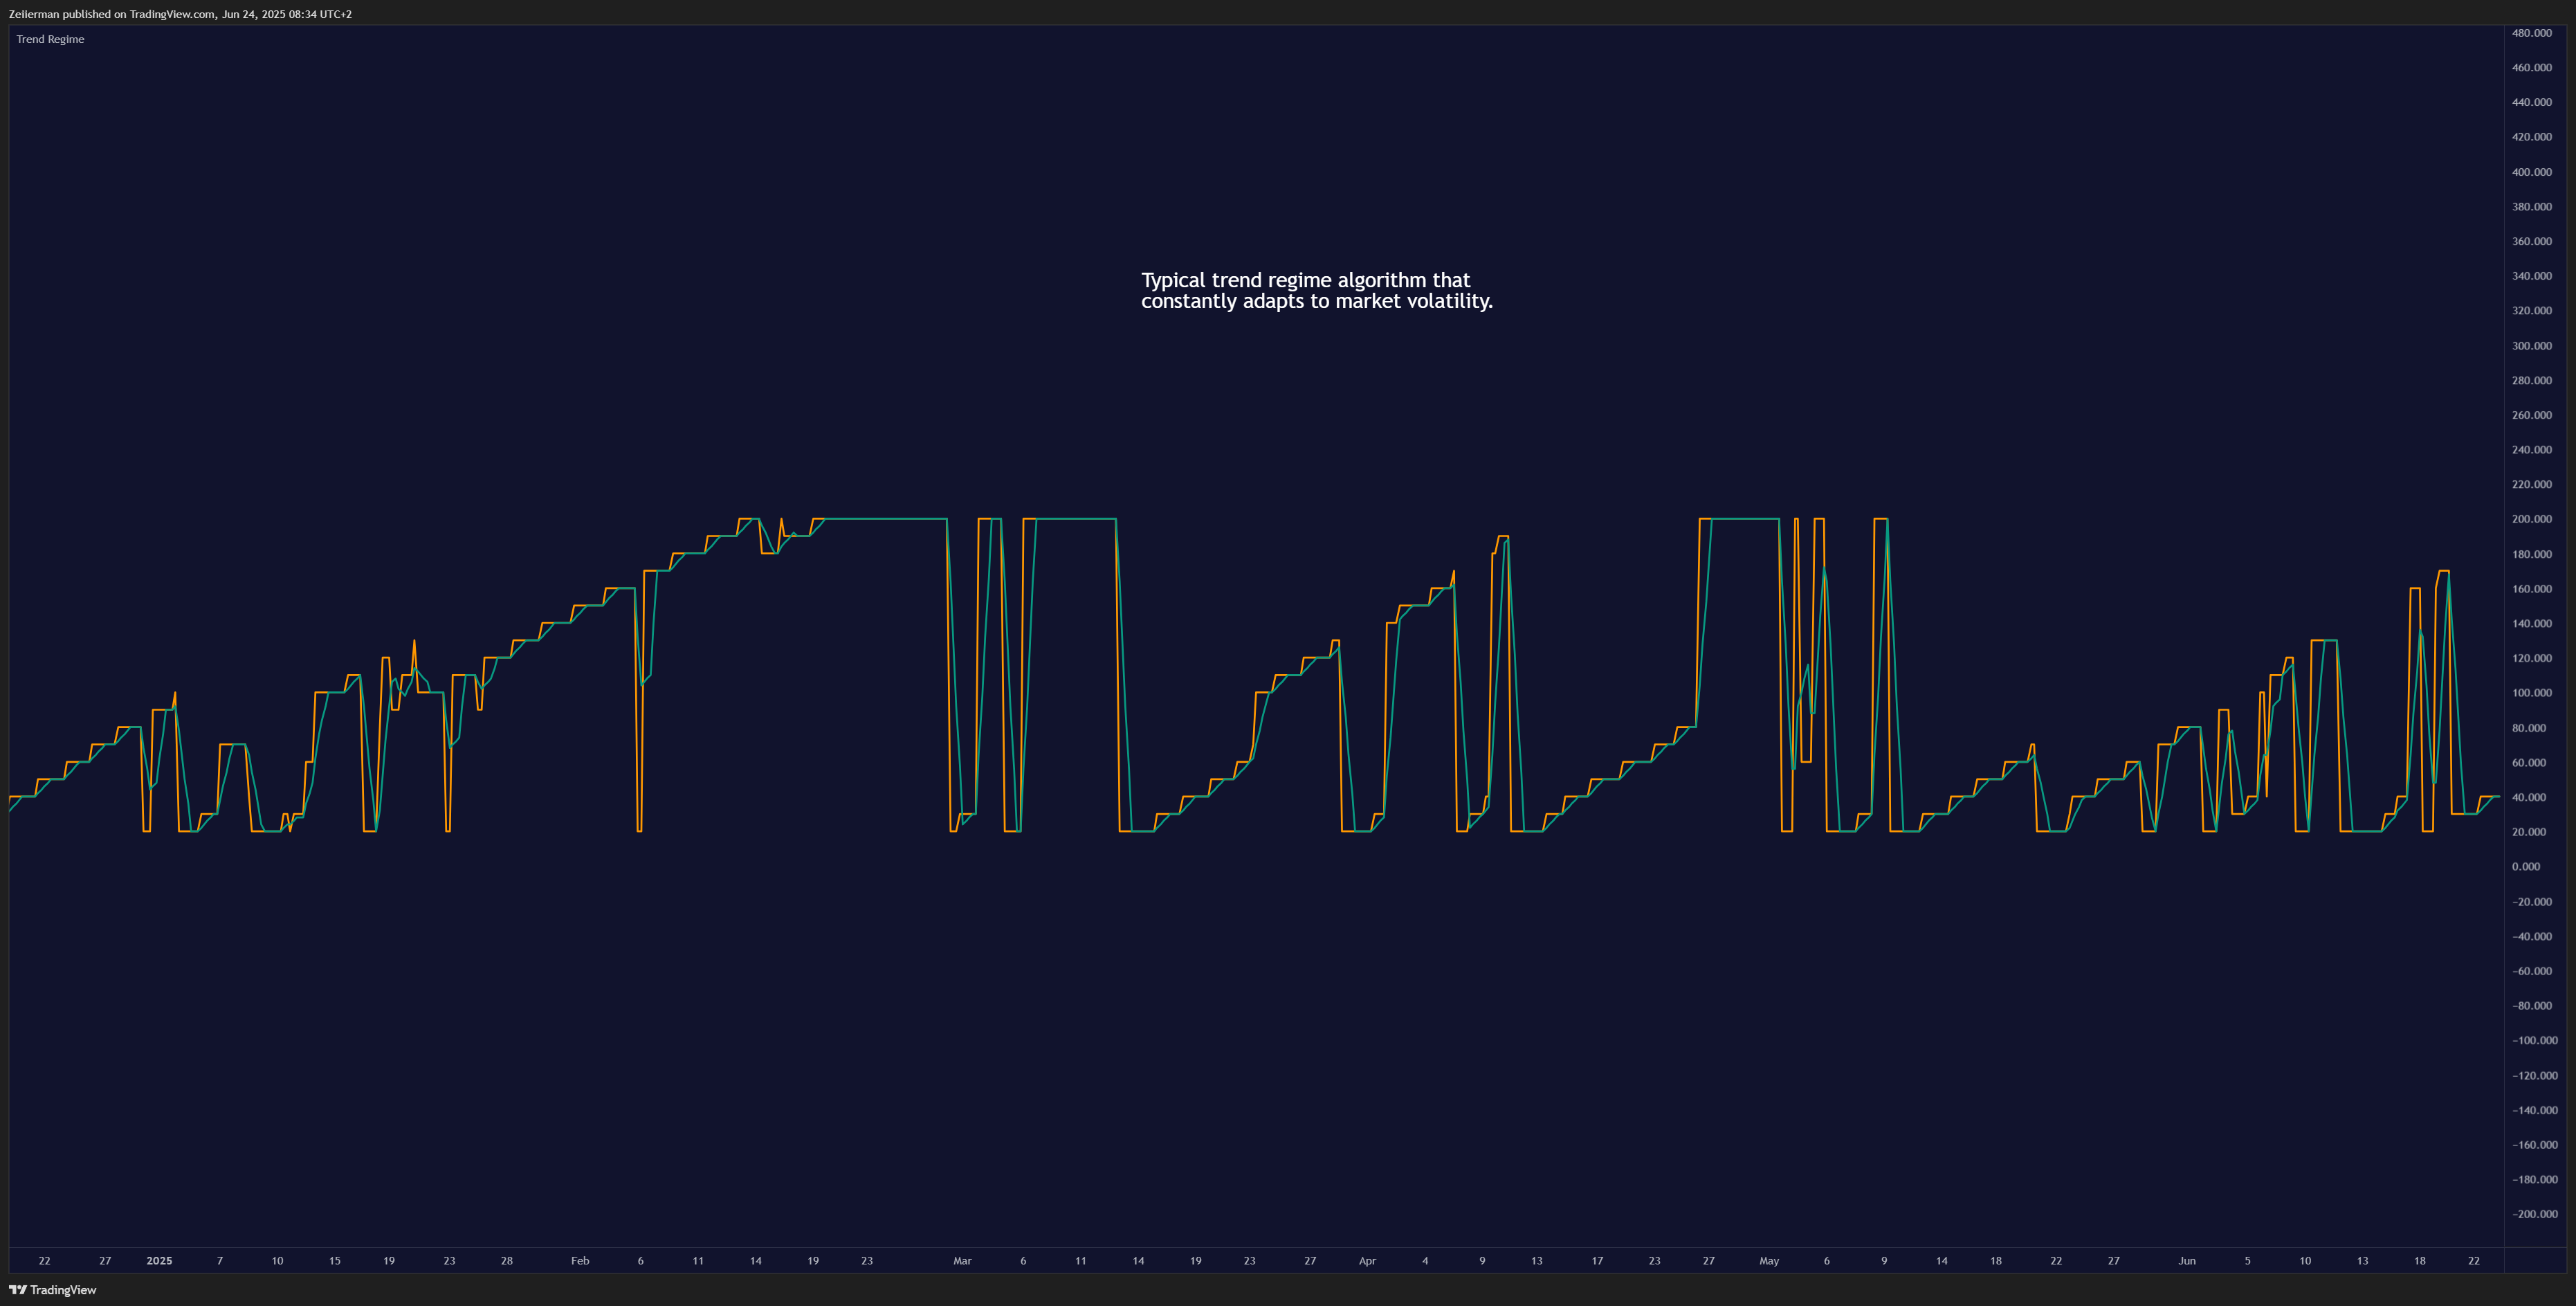Click the 15 date label on time axis
This screenshot has width=2576, height=1306.
click(335, 1261)
